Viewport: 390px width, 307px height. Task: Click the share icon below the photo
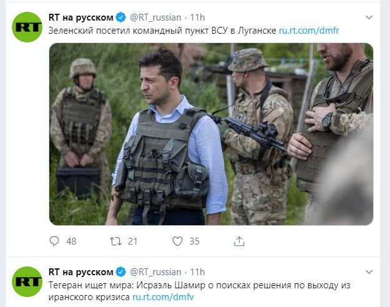[239, 241]
